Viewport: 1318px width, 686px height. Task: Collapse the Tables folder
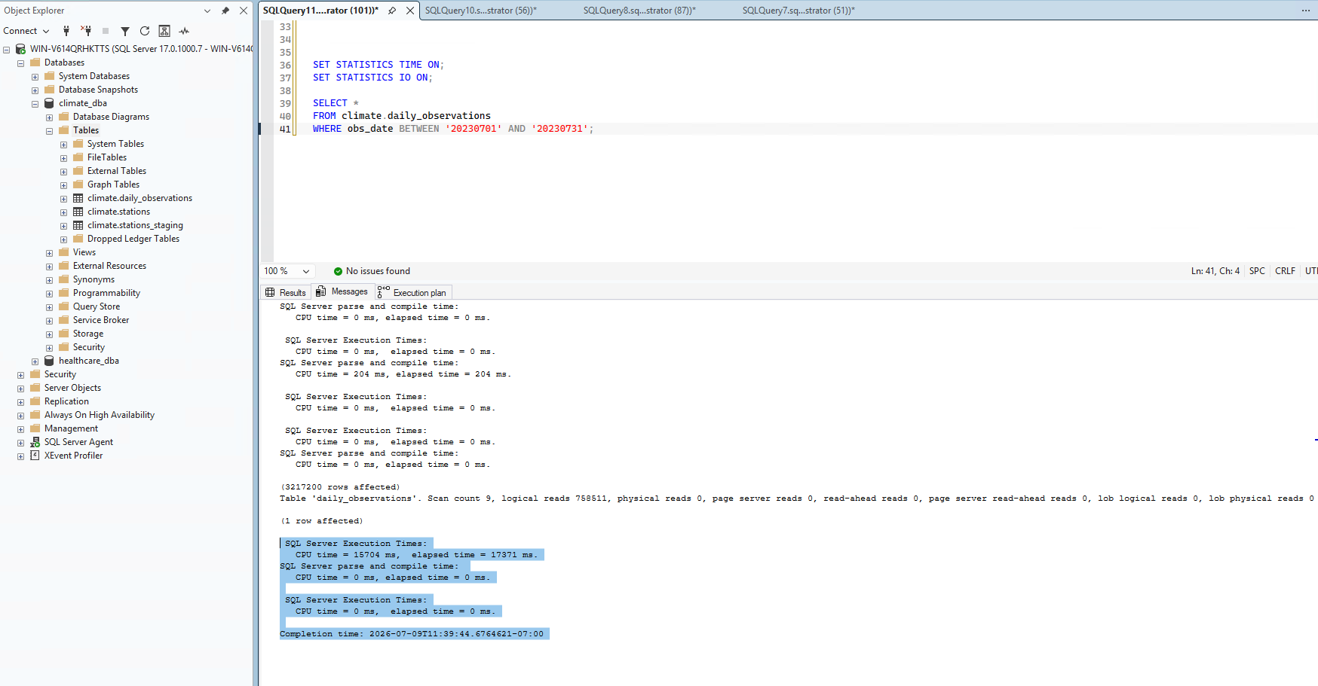click(x=50, y=131)
